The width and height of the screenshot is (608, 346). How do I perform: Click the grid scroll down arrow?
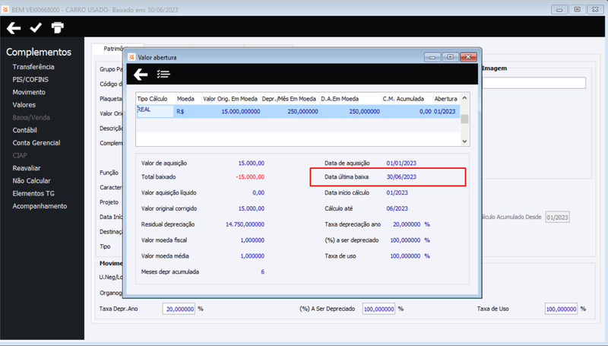pos(464,141)
